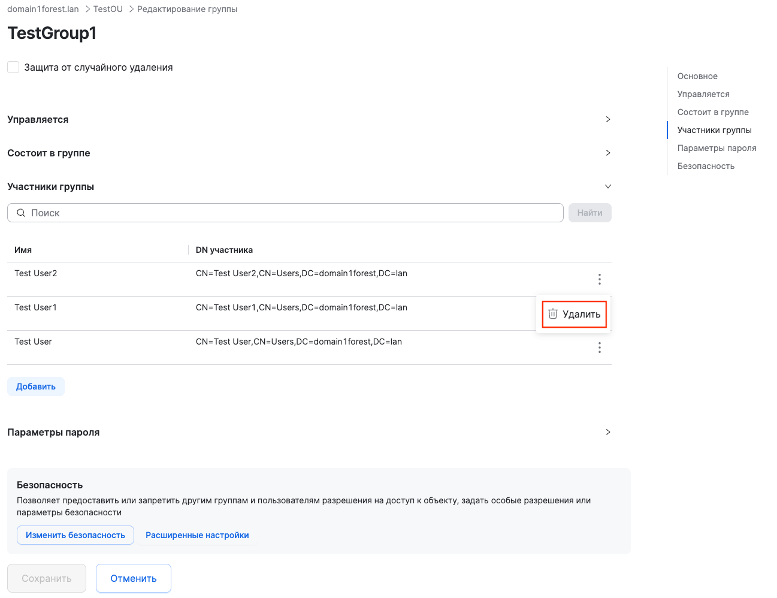Go to Безопасность in side navigation

click(706, 166)
